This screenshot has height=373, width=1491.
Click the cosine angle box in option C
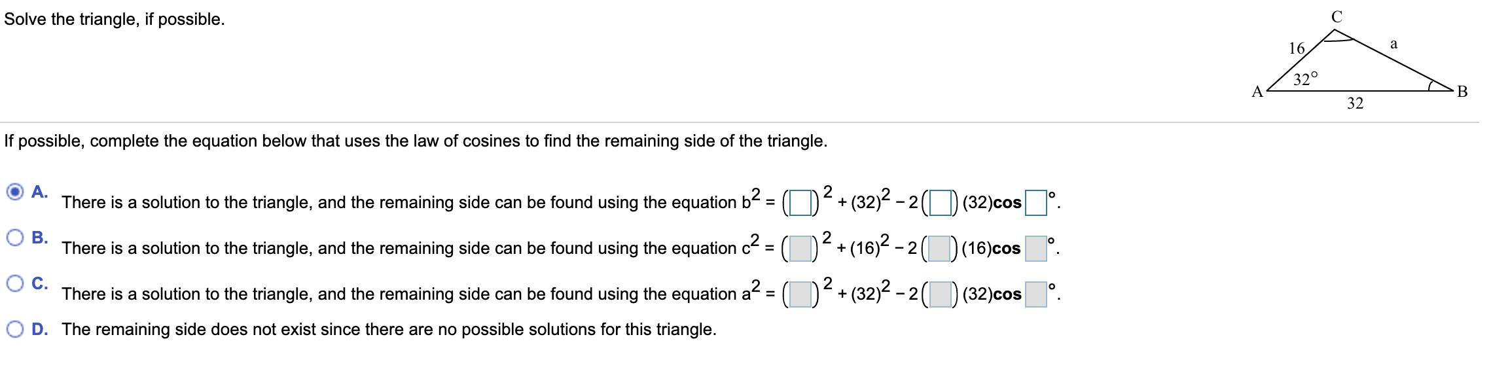point(1035,294)
